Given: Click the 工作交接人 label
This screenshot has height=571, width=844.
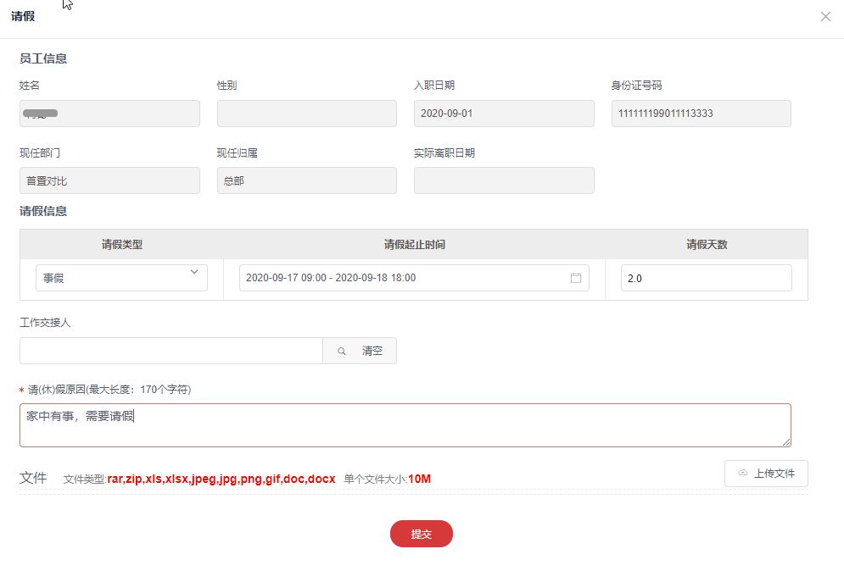Looking at the screenshot, I should click(x=45, y=323).
